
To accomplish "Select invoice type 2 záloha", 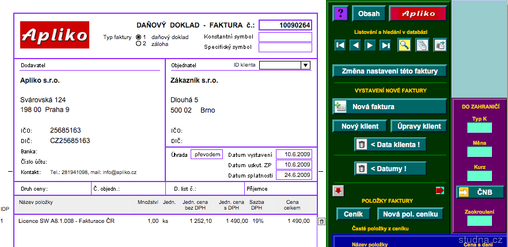I will tap(139, 44).
